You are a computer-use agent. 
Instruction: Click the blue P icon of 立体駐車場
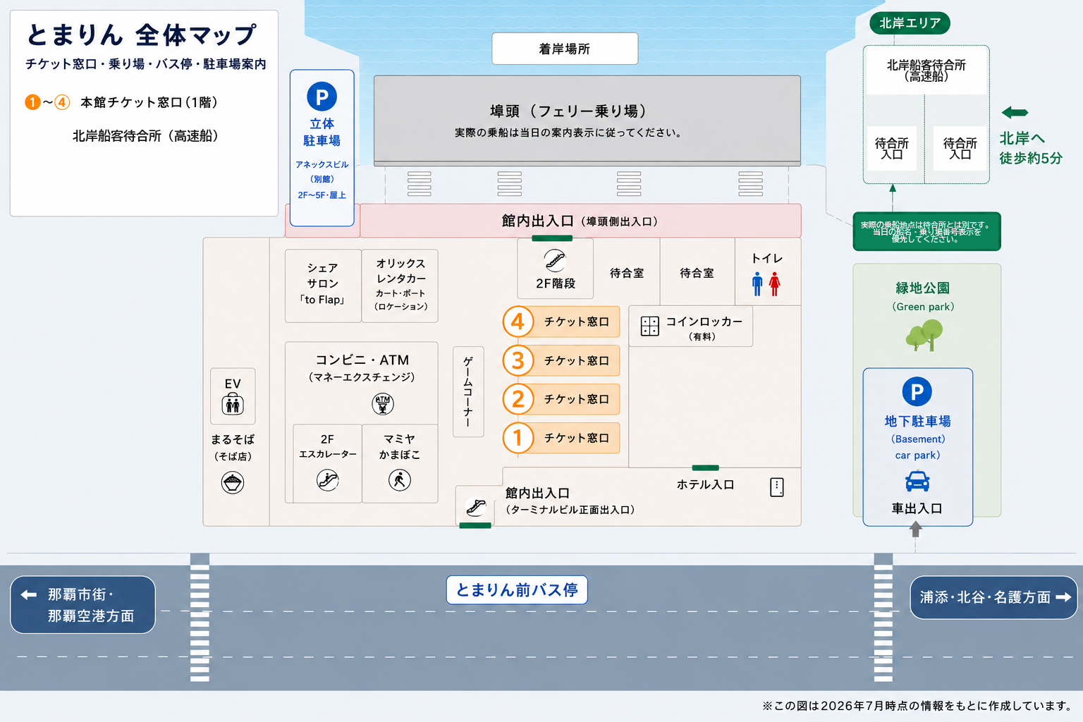tap(322, 97)
